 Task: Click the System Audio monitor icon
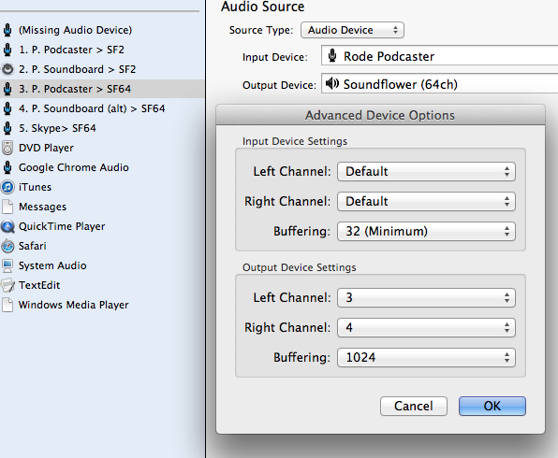[7, 265]
